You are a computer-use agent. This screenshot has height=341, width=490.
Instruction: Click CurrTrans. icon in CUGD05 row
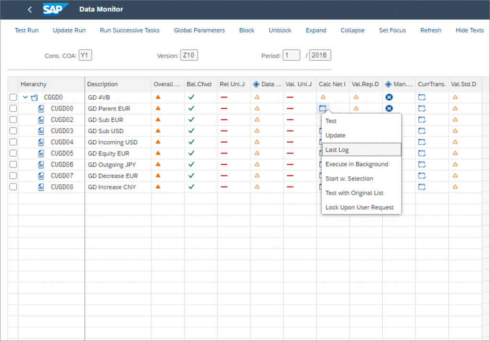coord(422,153)
